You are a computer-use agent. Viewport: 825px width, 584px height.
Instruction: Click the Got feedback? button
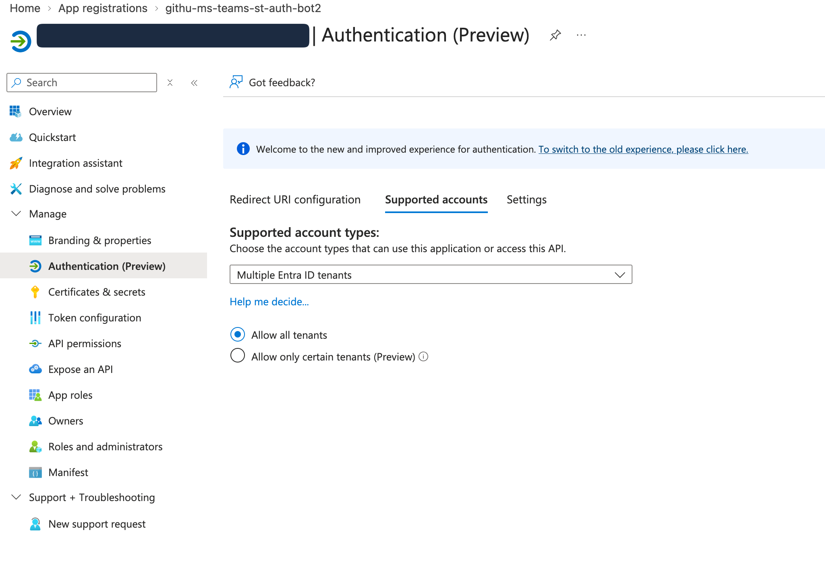(x=273, y=82)
